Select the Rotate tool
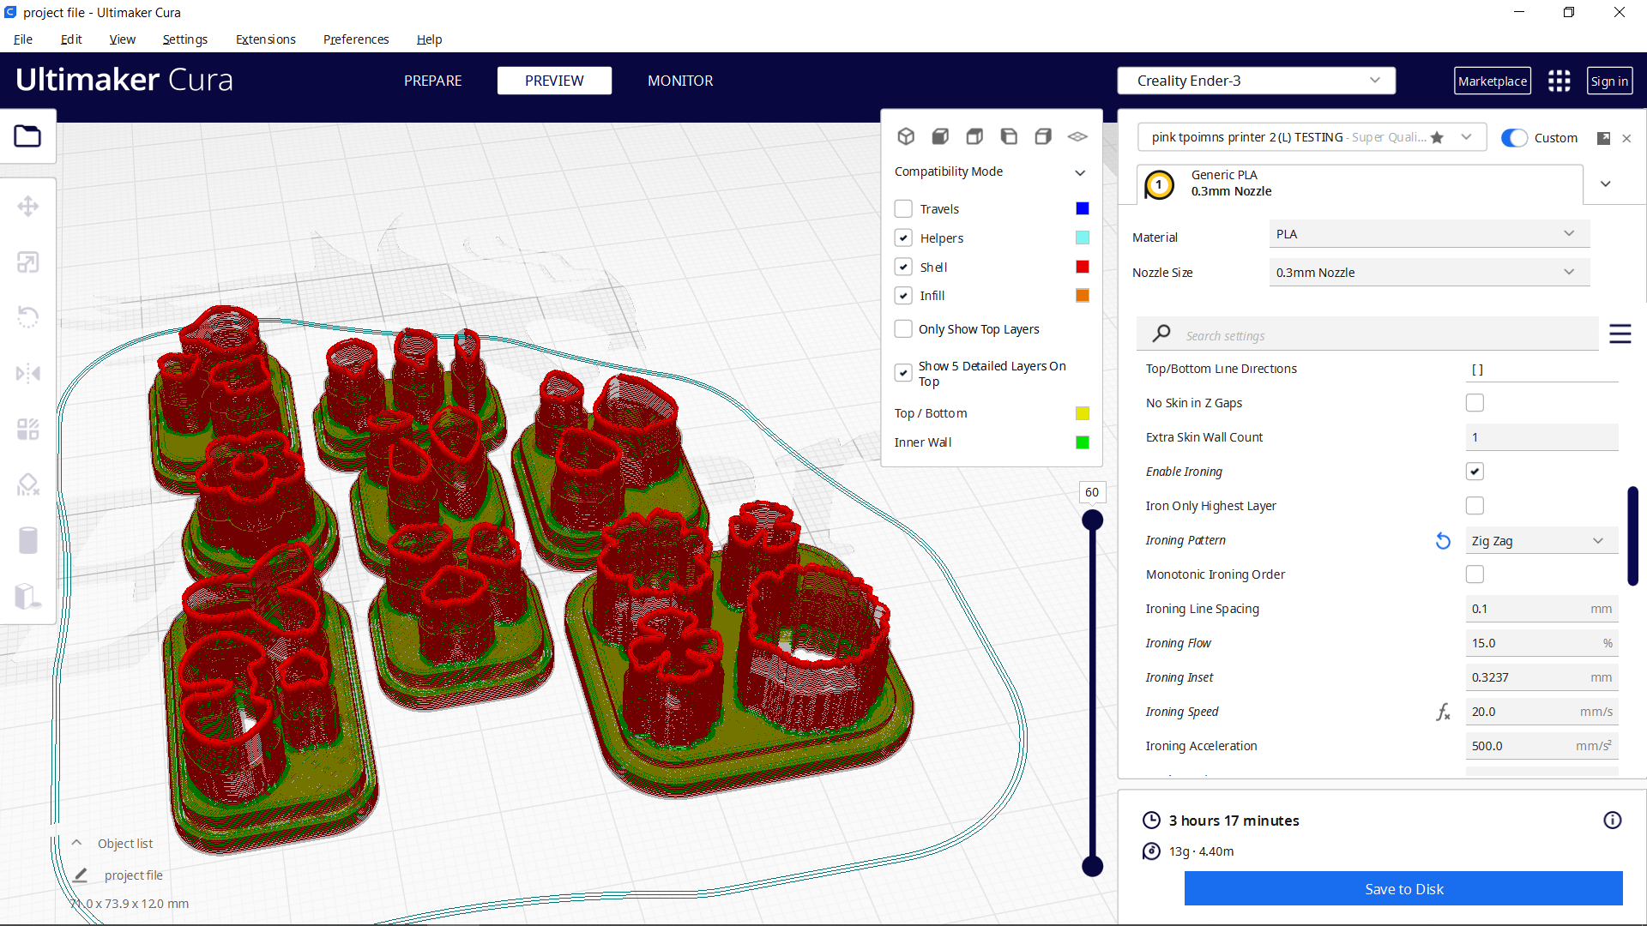This screenshot has height=926, width=1647. (28, 317)
